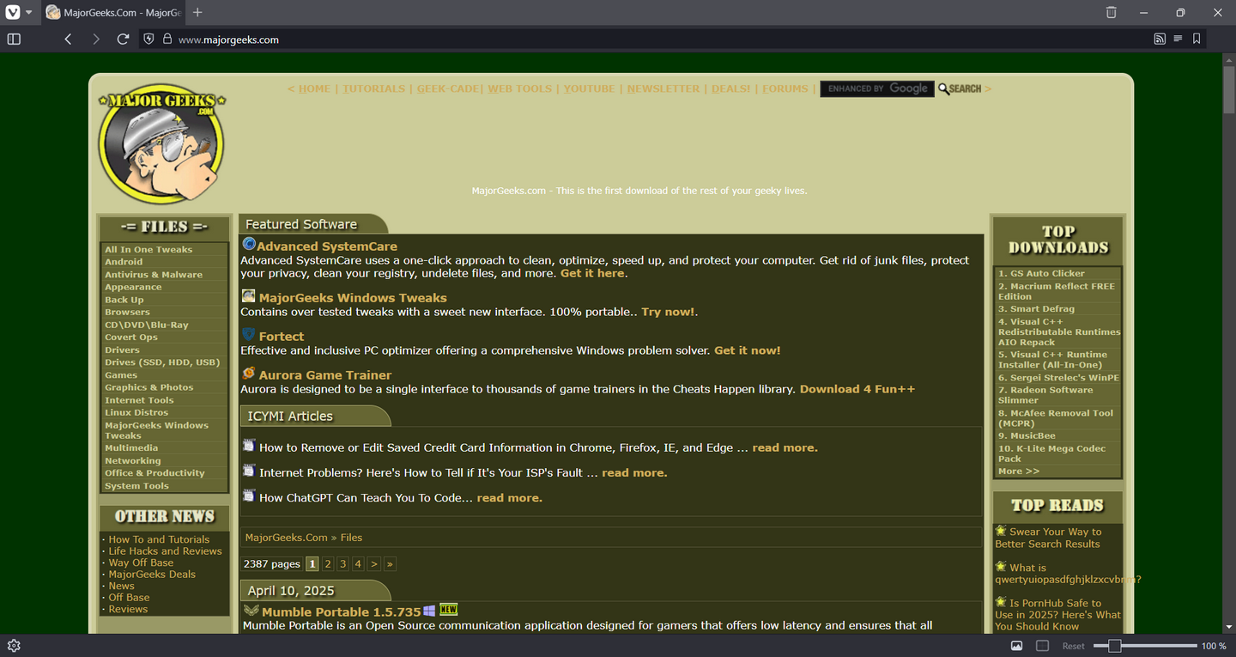Open DEALS! in the top navigation
The width and height of the screenshot is (1236, 657).
tap(731, 88)
